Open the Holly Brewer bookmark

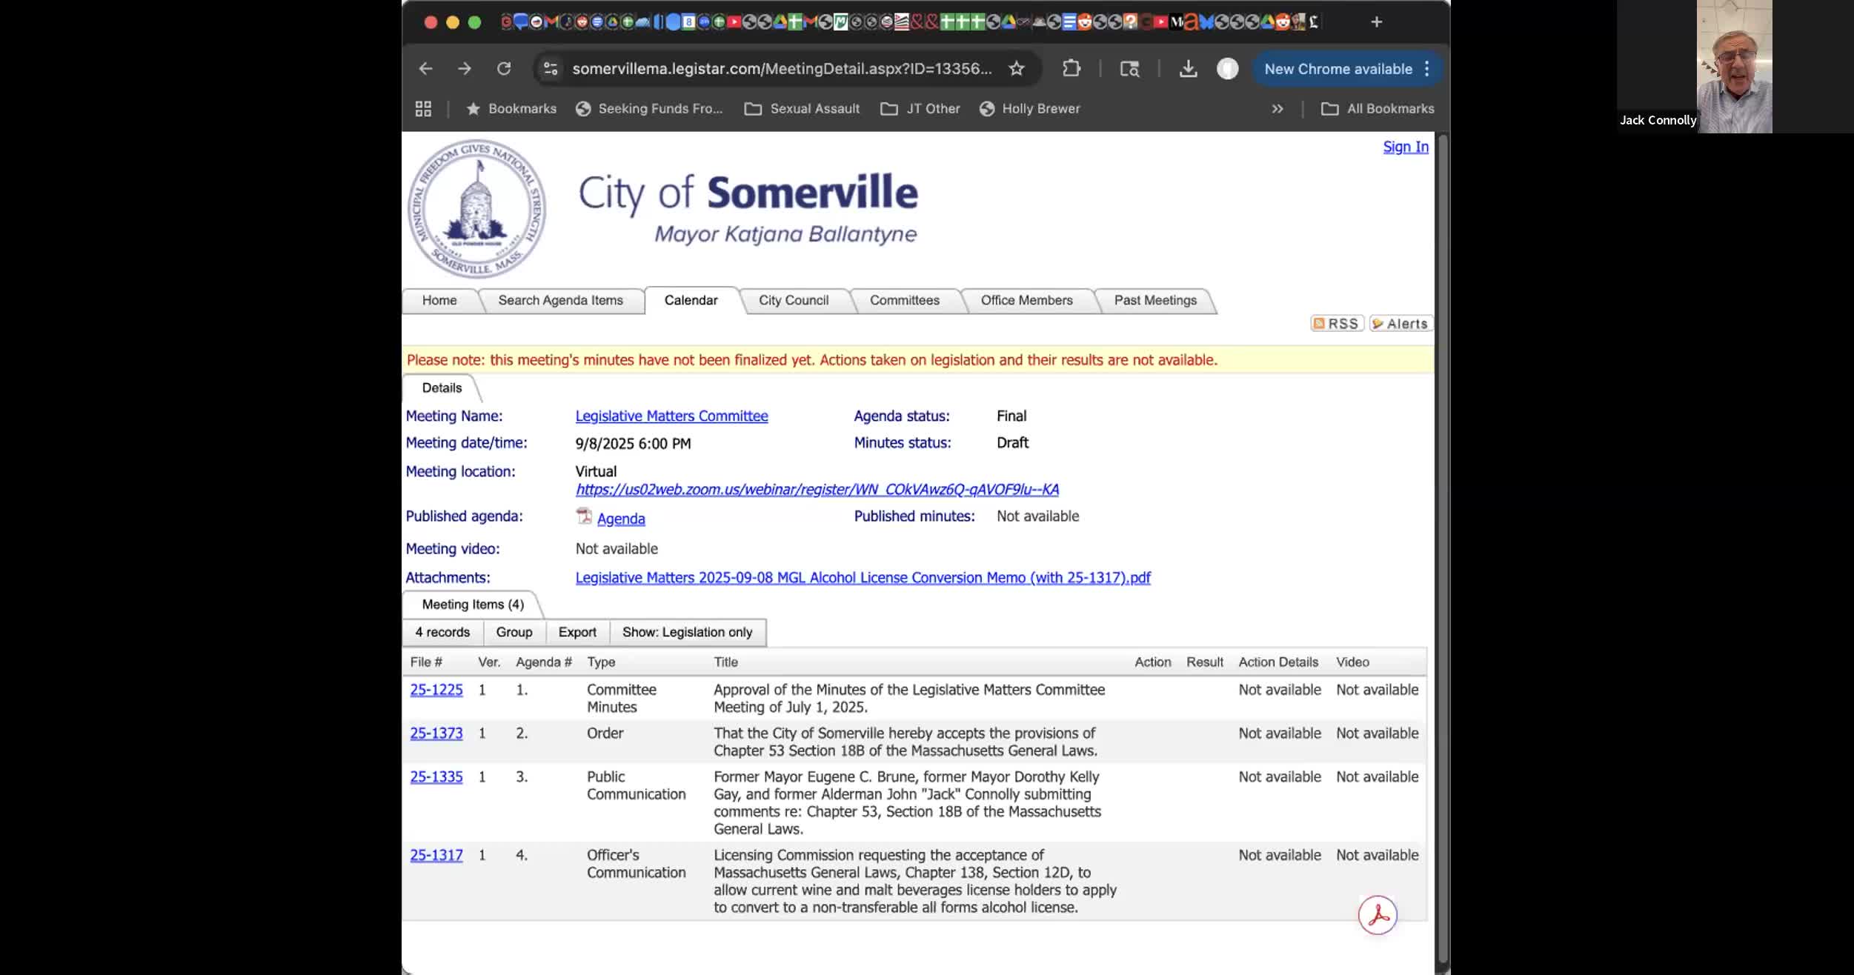click(x=1030, y=109)
